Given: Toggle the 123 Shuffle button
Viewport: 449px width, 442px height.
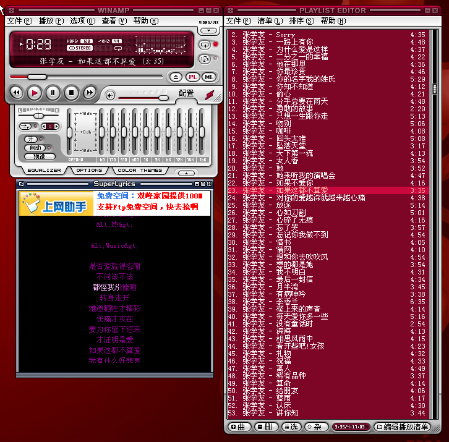Looking at the screenshot, I should coord(205,59).
